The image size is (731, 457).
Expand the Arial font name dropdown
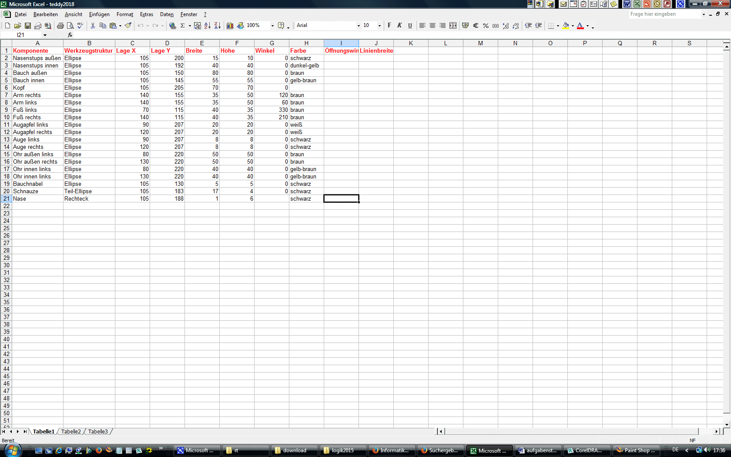click(x=359, y=26)
